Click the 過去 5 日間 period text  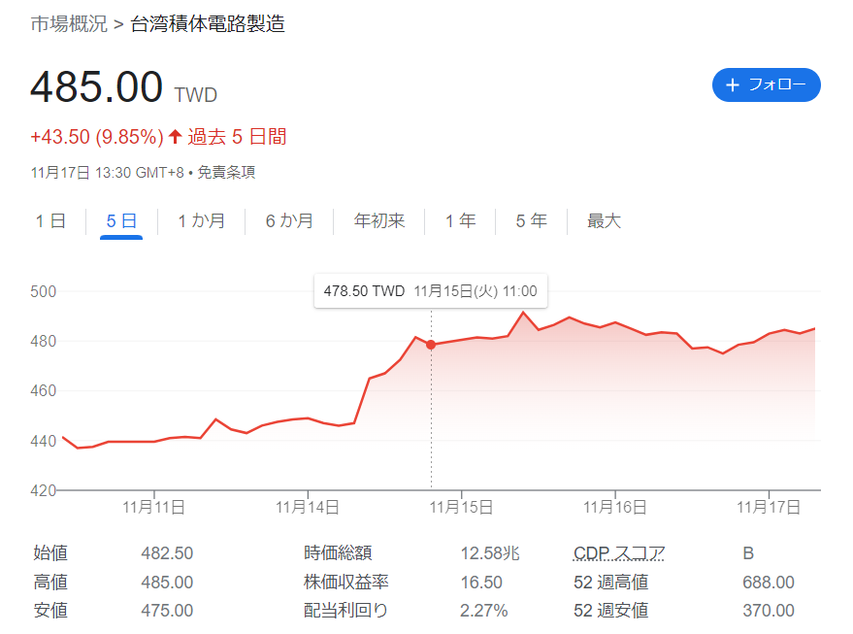point(237,137)
